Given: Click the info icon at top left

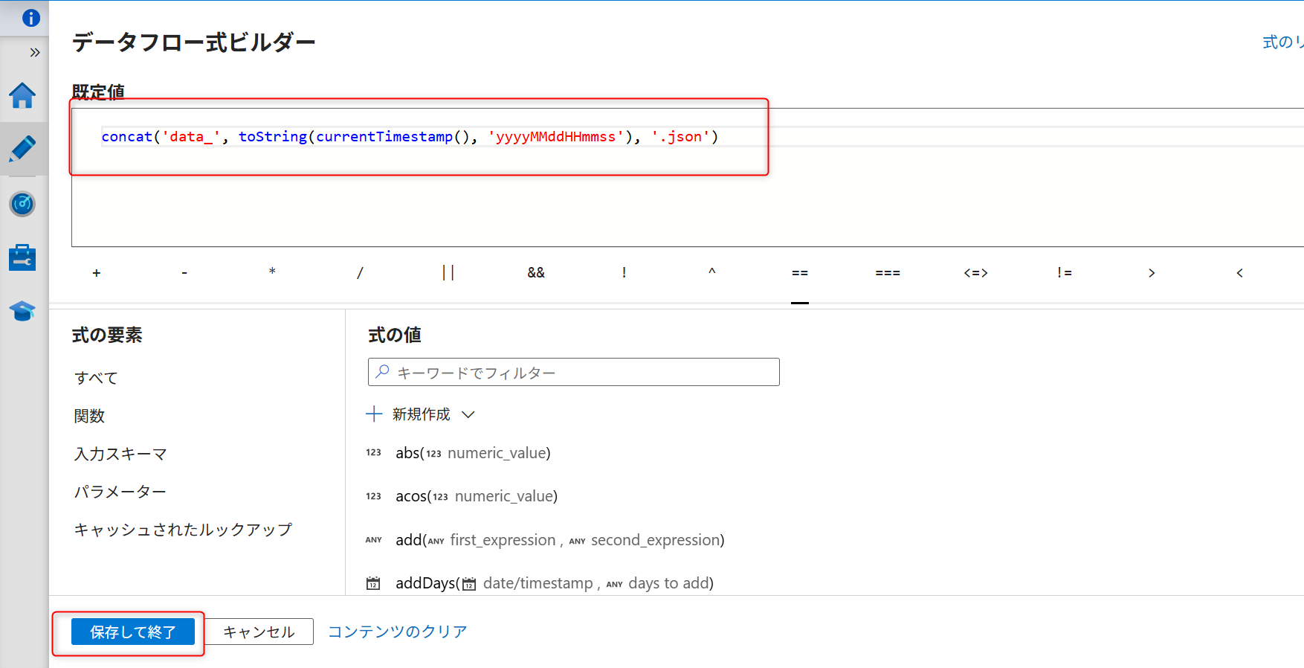Looking at the screenshot, I should click(31, 18).
